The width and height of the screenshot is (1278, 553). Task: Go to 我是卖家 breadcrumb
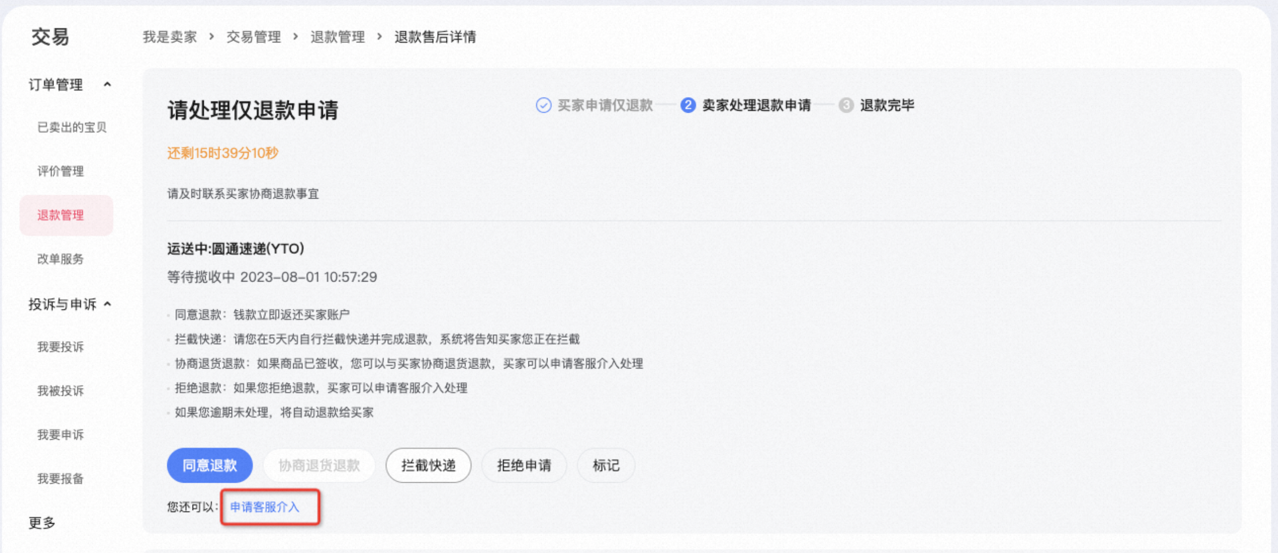pyautogui.click(x=170, y=37)
